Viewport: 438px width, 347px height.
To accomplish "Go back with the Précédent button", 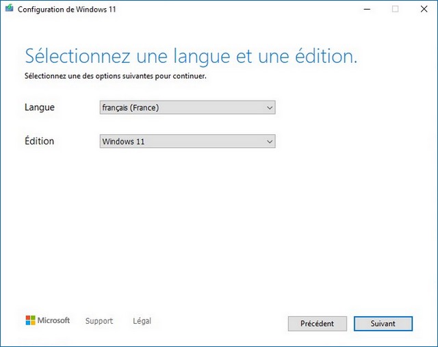I will (x=316, y=323).
